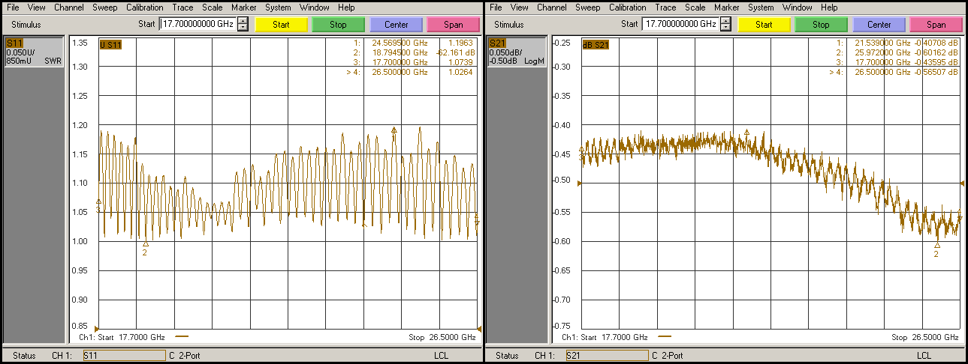This screenshot has height=364, width=968.
Task: Click the 'U S11' trace label in the plot
Action: (110, 44)
